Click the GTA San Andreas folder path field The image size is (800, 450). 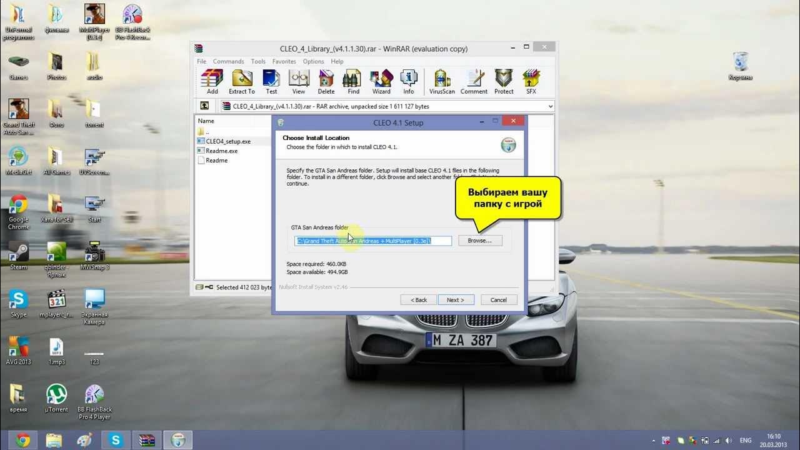pos(373,241)
